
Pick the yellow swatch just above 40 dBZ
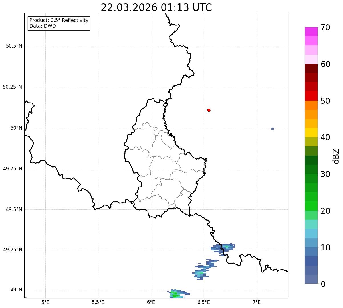point(311,132)
